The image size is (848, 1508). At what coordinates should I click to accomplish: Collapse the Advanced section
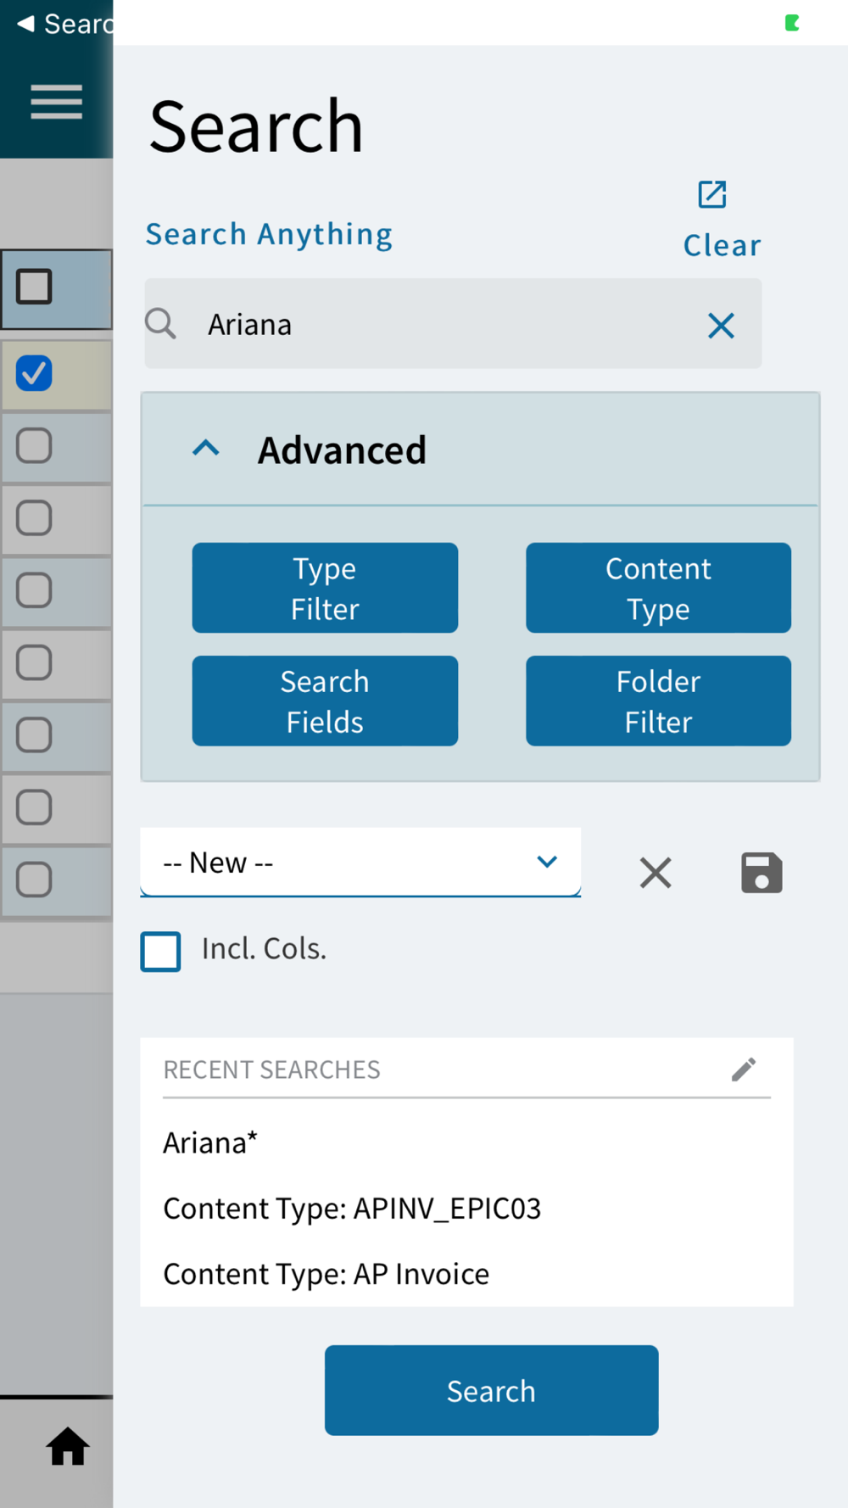pyautogui.click(x=206, y=449)
